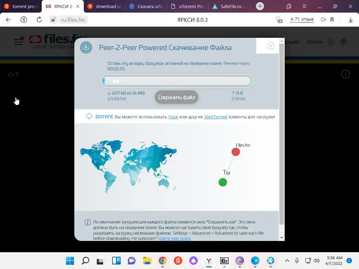The width and height of the screenshot is (359, 269).
Task: Click the open padlock site security icon
Action: tap(53, 20)
